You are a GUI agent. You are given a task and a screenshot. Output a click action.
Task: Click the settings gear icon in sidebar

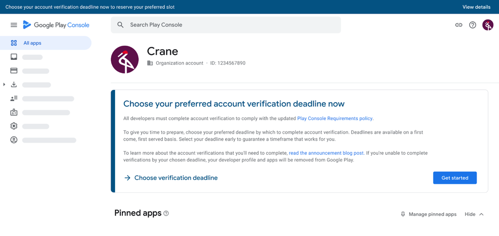point(14,126)
